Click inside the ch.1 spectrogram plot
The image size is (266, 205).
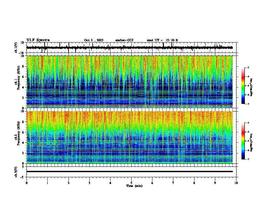pyautogui.click(x=130, y=82)
